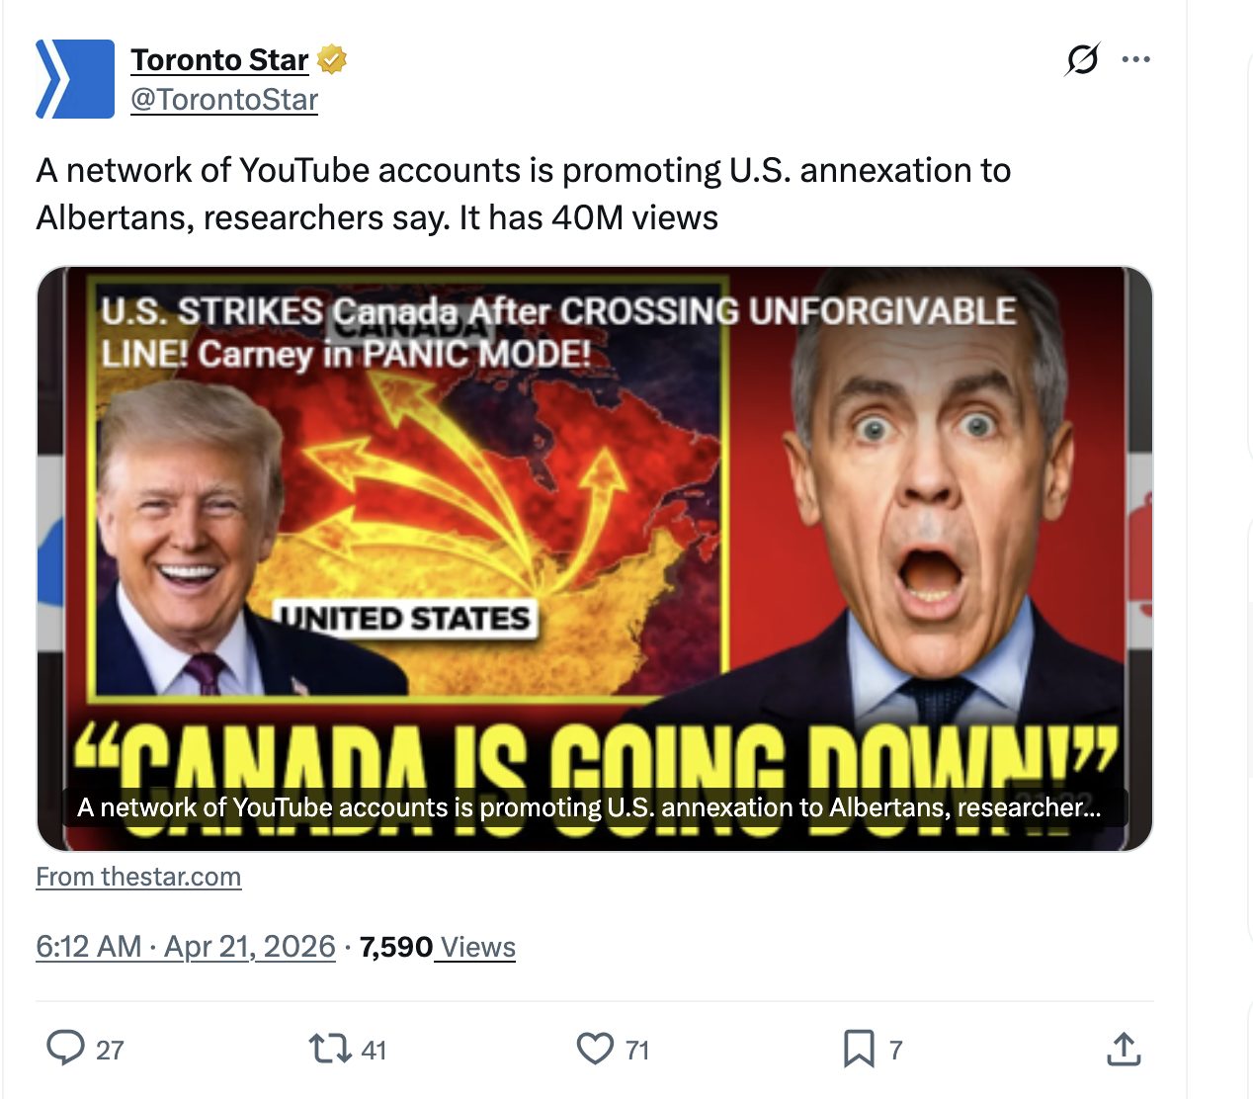Click the Grok explain icon

click(1082, 60)
